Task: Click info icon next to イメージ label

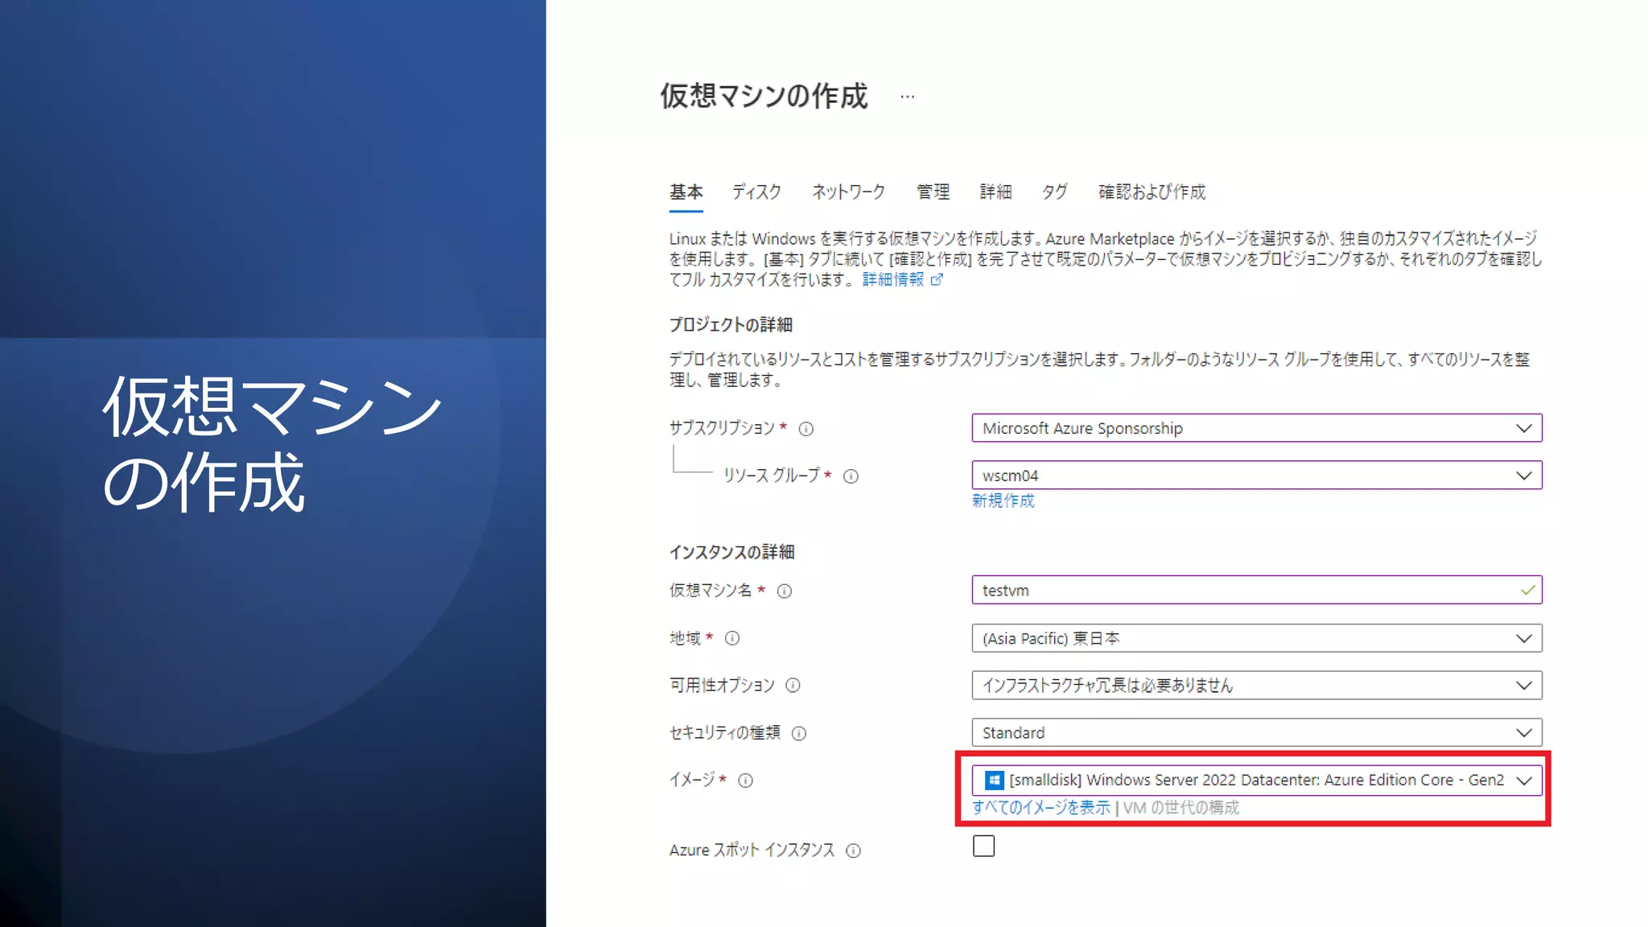Action: [x=746, y=781]
